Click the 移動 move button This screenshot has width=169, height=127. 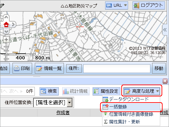click(159, 68)
